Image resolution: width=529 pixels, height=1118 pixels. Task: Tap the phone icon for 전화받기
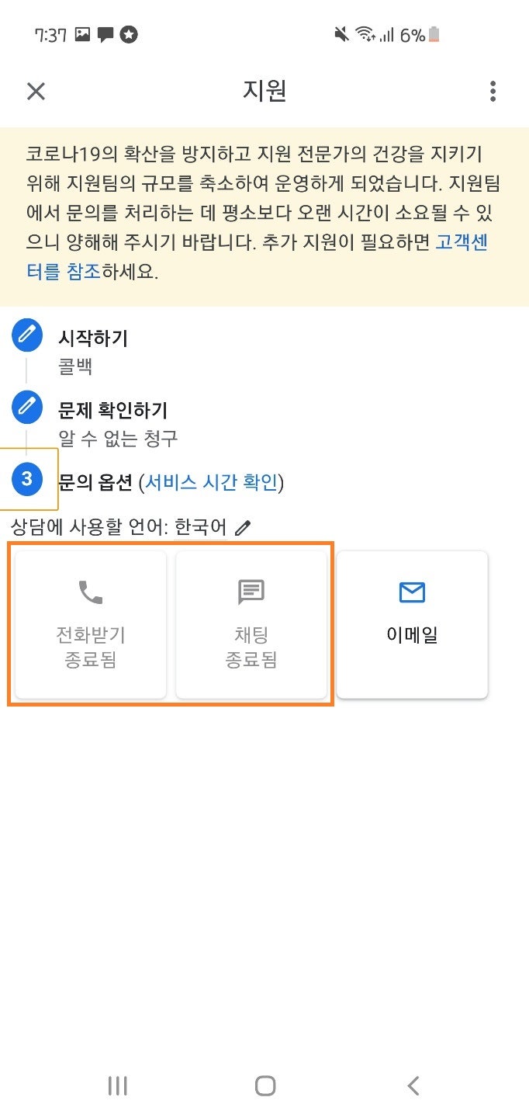point(91,592)
